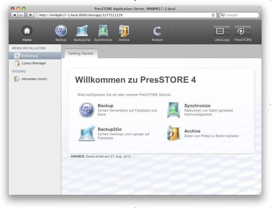Open the Jobs/Logs monitor icon
Viewport: 271px width, 208px height.
[220, 31]
